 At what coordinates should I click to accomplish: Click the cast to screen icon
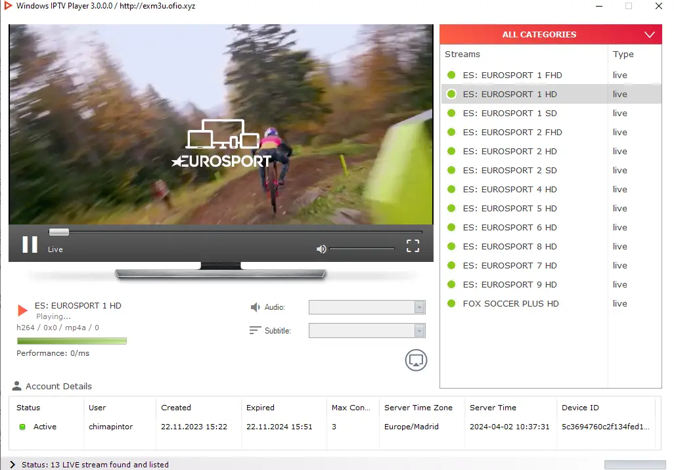click(x=416, y=360)
